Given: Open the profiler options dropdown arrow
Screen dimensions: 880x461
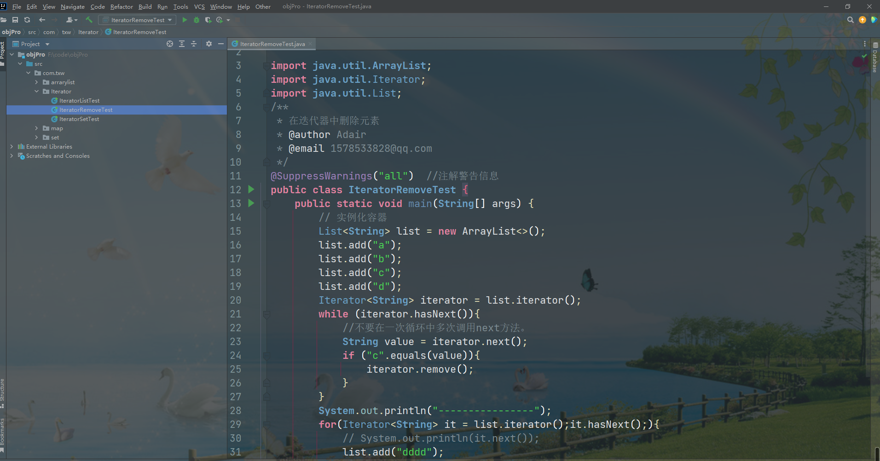Looking at the screenshot, I should click(228, 20).
